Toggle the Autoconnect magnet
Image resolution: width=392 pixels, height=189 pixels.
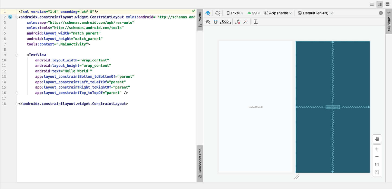coord(216,22)
